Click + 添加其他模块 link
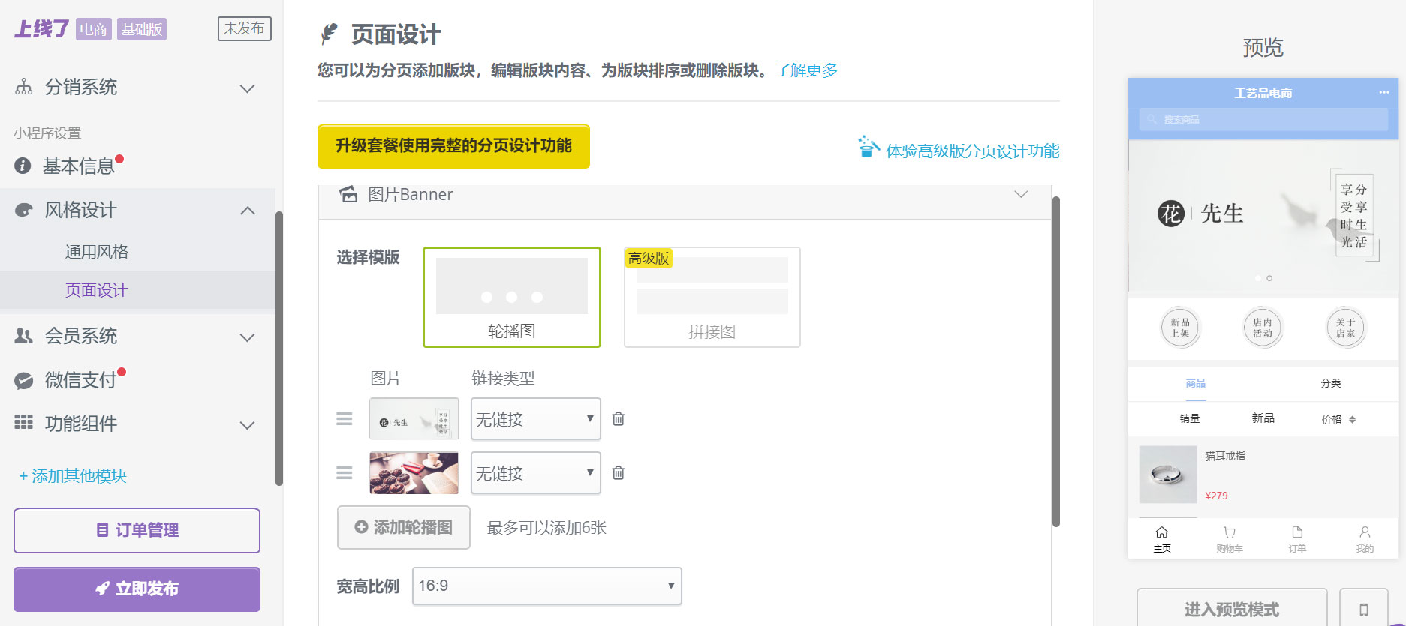 (x=73, y=476)
